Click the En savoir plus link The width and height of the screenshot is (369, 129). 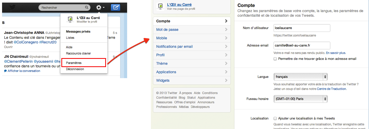point(336,53)
